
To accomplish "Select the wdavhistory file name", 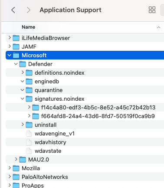I will coord(50,142).
